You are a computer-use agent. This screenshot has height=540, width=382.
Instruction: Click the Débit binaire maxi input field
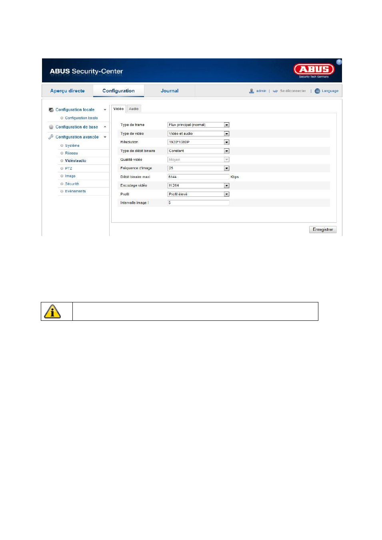coord(198,177)
